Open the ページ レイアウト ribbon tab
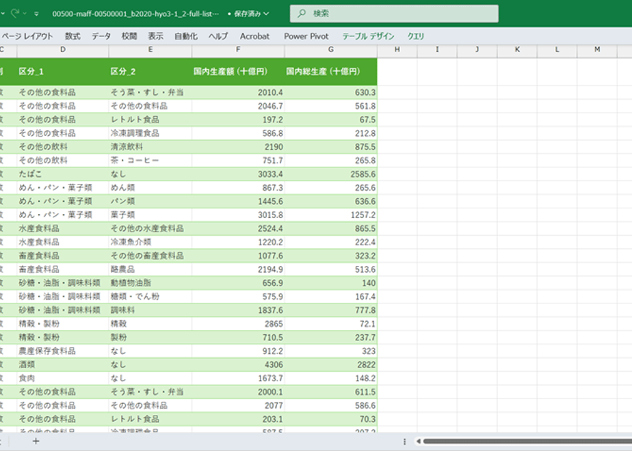 pos(27,36)
